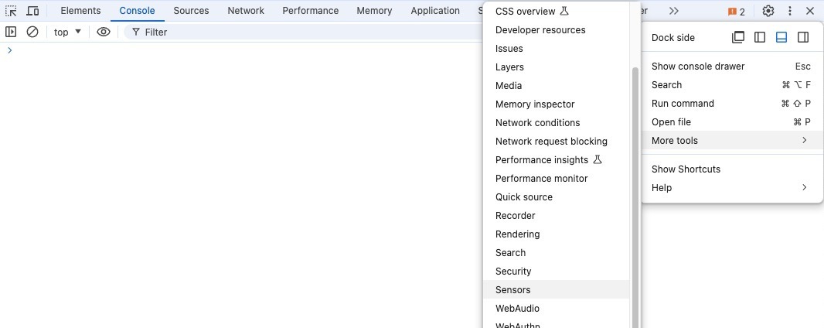Expand the Help submenu
Viewport: 824px width, 328px height.
[x=731, y=187]
